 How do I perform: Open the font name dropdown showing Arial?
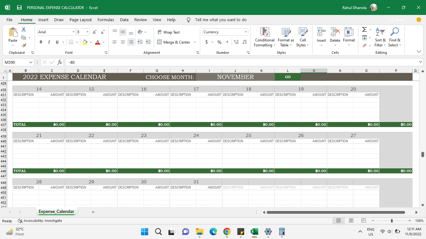coord(74,32)
